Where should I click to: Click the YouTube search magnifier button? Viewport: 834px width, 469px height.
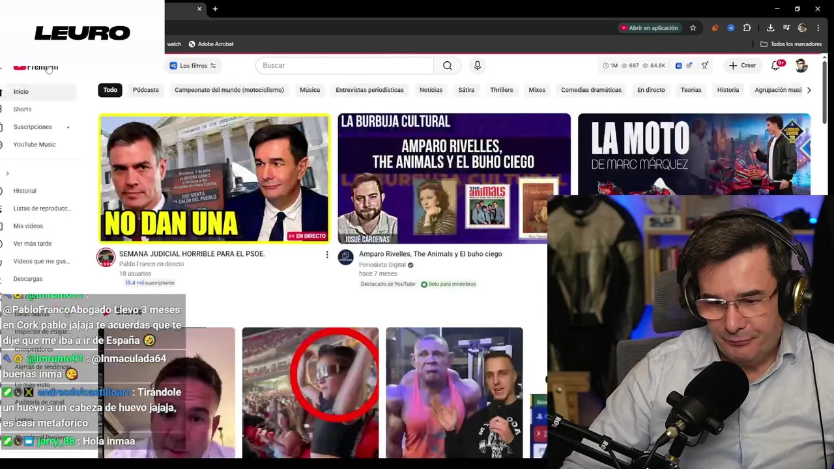pos(447,65)
